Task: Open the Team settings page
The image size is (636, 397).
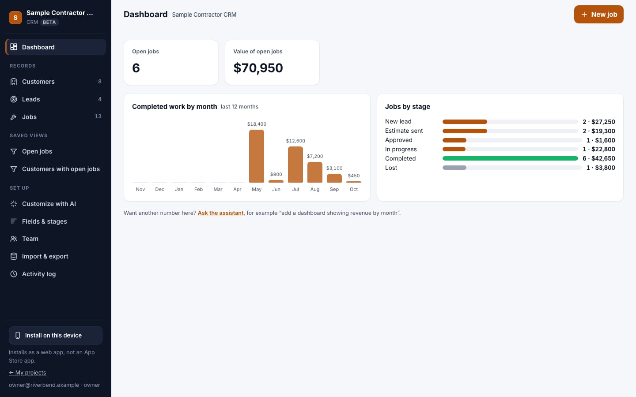Action: [x=56, y=239]
